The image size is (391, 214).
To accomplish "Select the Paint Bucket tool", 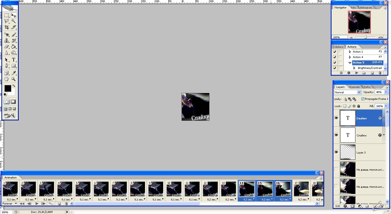I will point(14,47).
